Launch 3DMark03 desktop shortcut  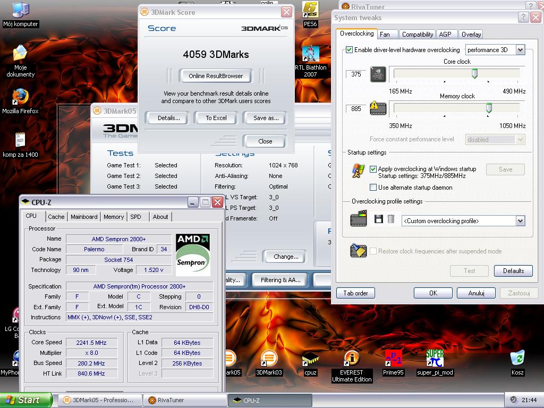click(x=269, y=363)
